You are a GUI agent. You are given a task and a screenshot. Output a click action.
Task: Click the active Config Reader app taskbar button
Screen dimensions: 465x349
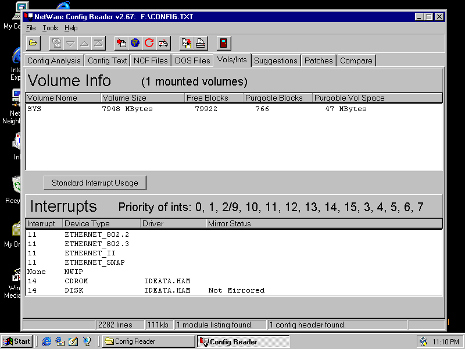click(x=243, y=341)
